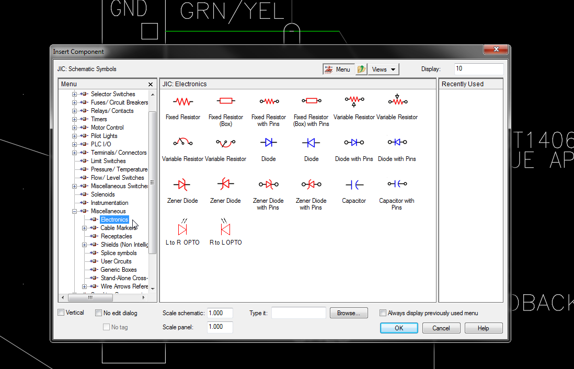Pick the Capacitor symbol
Image resolution: width=574 pixels, height=369 pixels.
point(354,184)
